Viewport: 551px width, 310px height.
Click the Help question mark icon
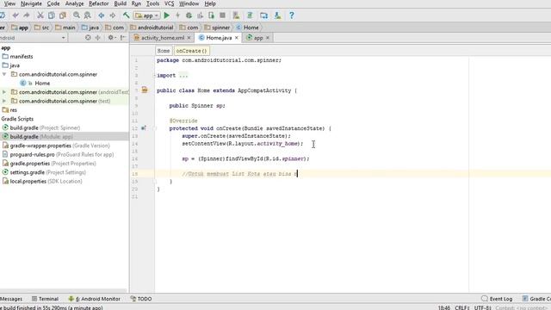tap(291, 15)
